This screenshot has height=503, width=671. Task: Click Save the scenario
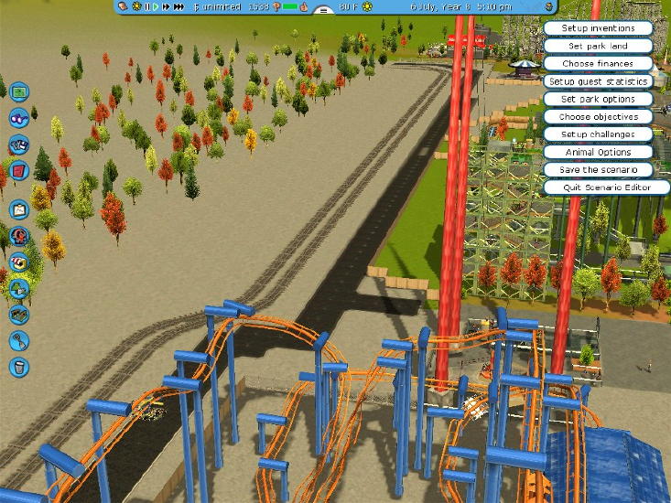(598, 170)
